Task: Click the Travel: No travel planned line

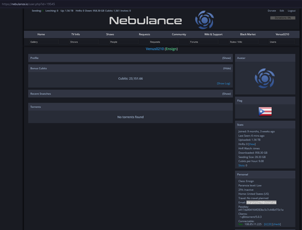Action: (253, 198)
